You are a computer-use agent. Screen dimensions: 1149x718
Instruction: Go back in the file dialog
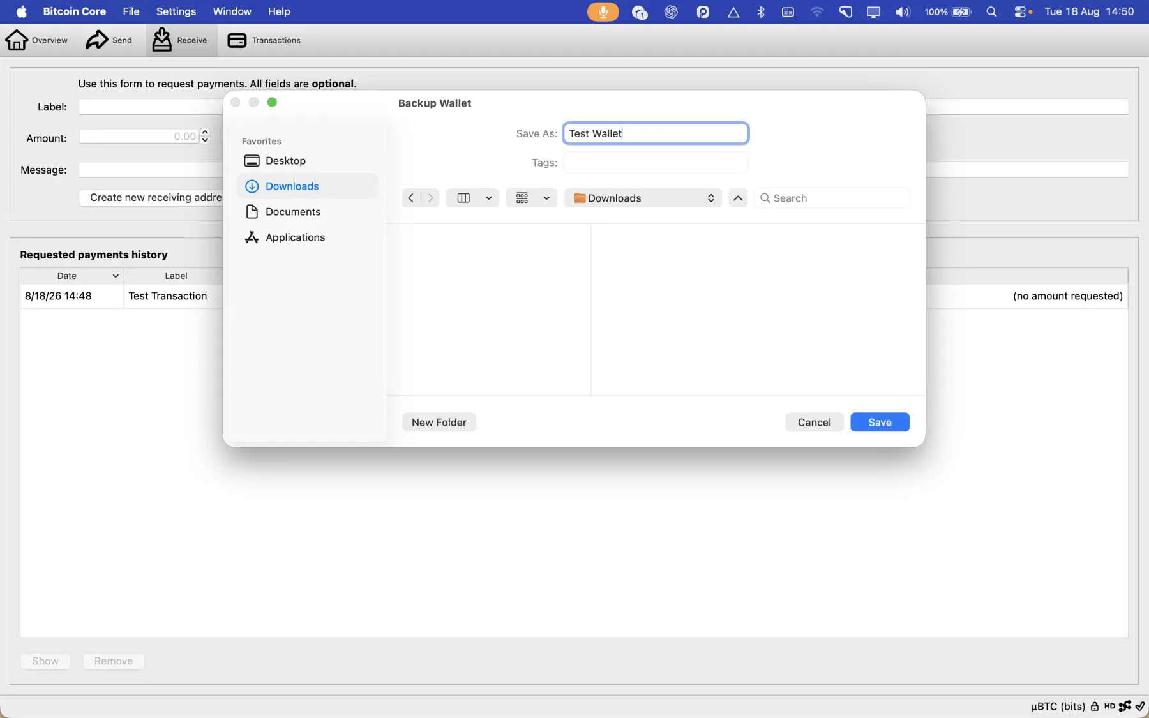(x=411, y=198)
